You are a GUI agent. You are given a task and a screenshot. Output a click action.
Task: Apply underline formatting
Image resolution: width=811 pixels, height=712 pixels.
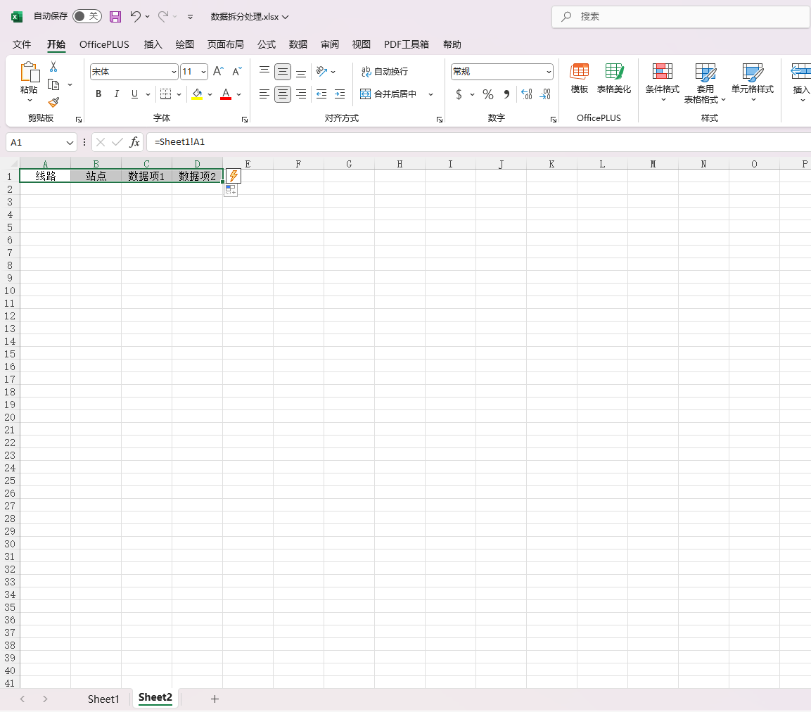(134, 94)
